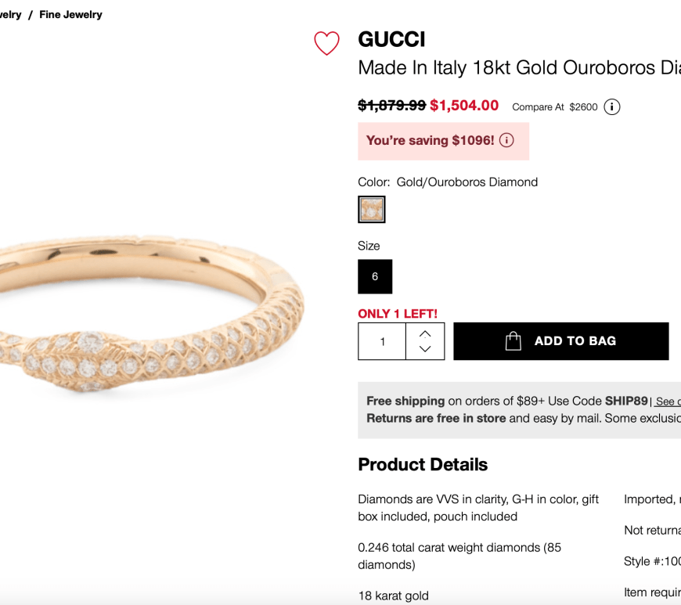Save ring to favorites with heart icon
This screenshot has height=605, width=681.
tap(326, 43)
